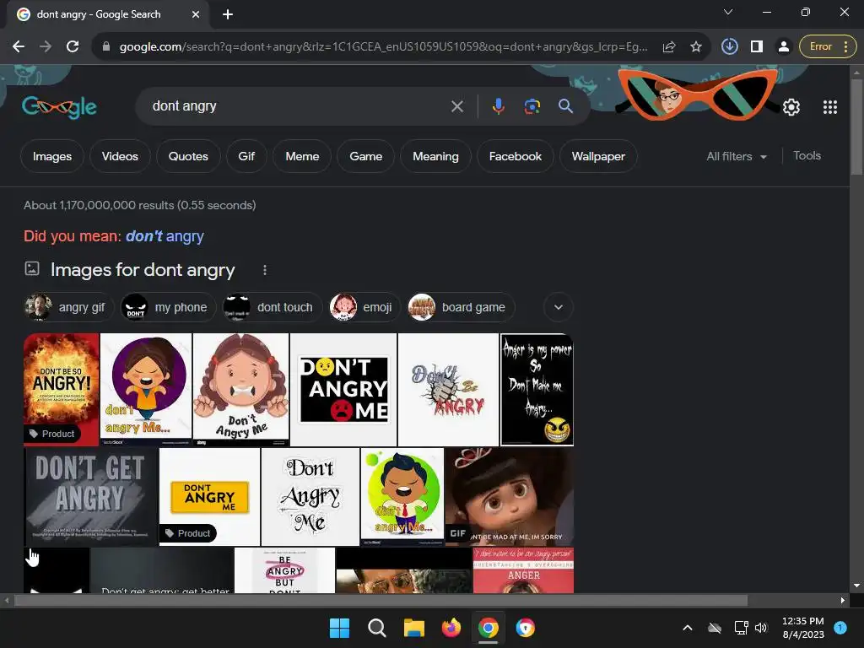The image size is (864, 648).
Task: Click the horizontal scrollbar thumb
Action: [x=381, y=600]
